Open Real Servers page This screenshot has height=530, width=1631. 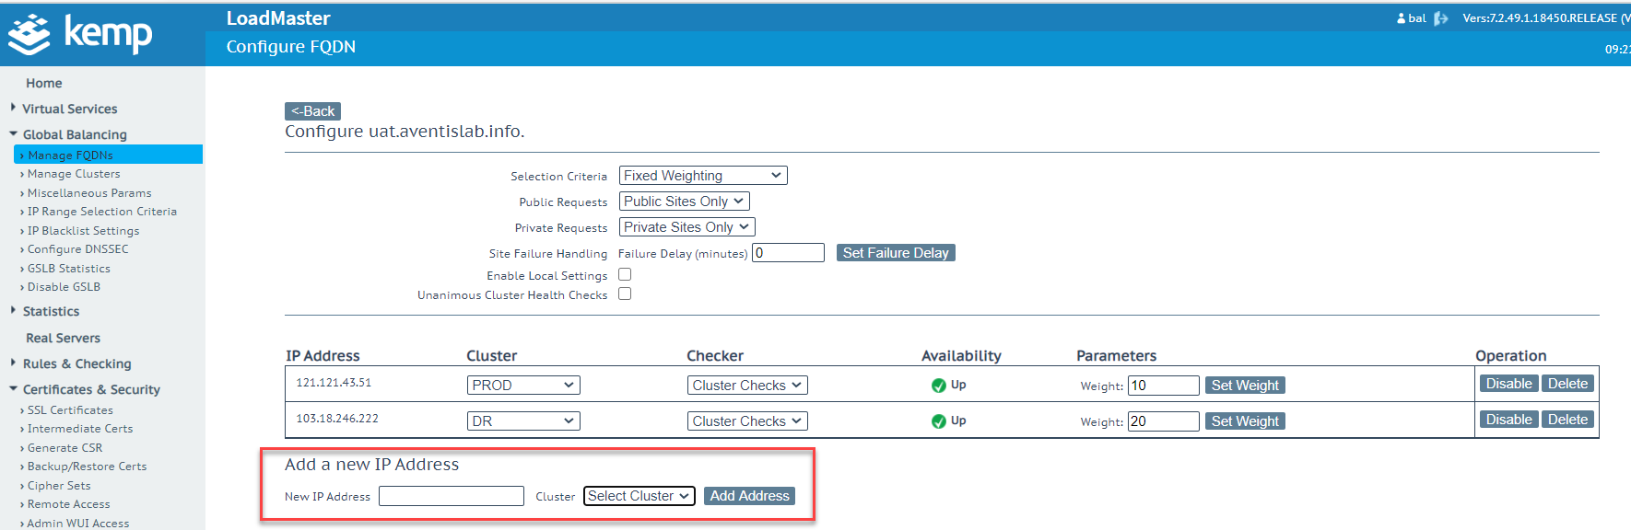tap(63, 338)
